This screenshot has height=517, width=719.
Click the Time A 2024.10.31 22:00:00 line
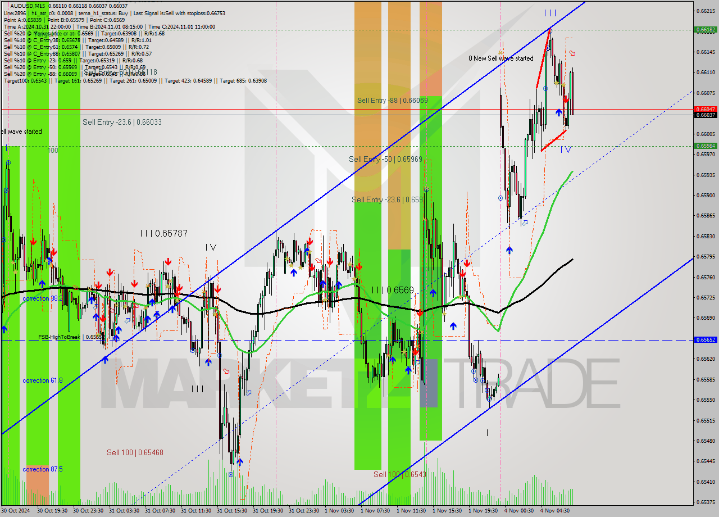(110, 26)
